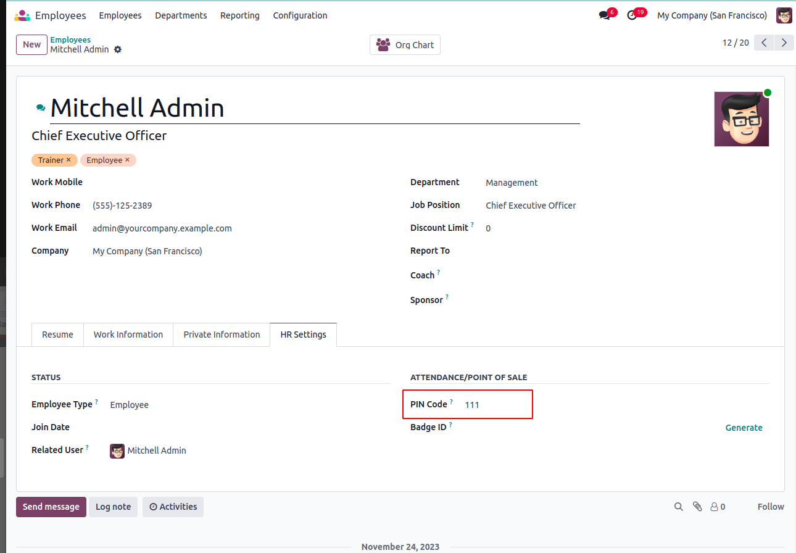Open the Employee Type dropdown
Viewport: 796px width, 553px height.
247,405
